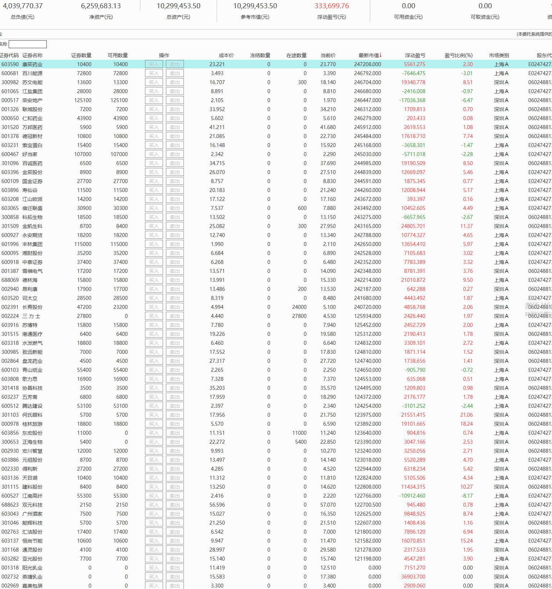Click 卖出 button for 金凯生科
Image resolution: width=552 pixels, height=589 pixels.
pos(175,226)
